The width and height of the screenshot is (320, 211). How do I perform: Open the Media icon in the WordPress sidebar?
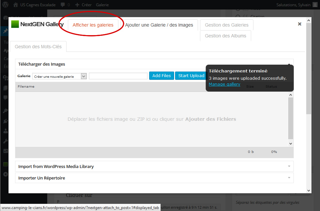(x=5, y=78)
